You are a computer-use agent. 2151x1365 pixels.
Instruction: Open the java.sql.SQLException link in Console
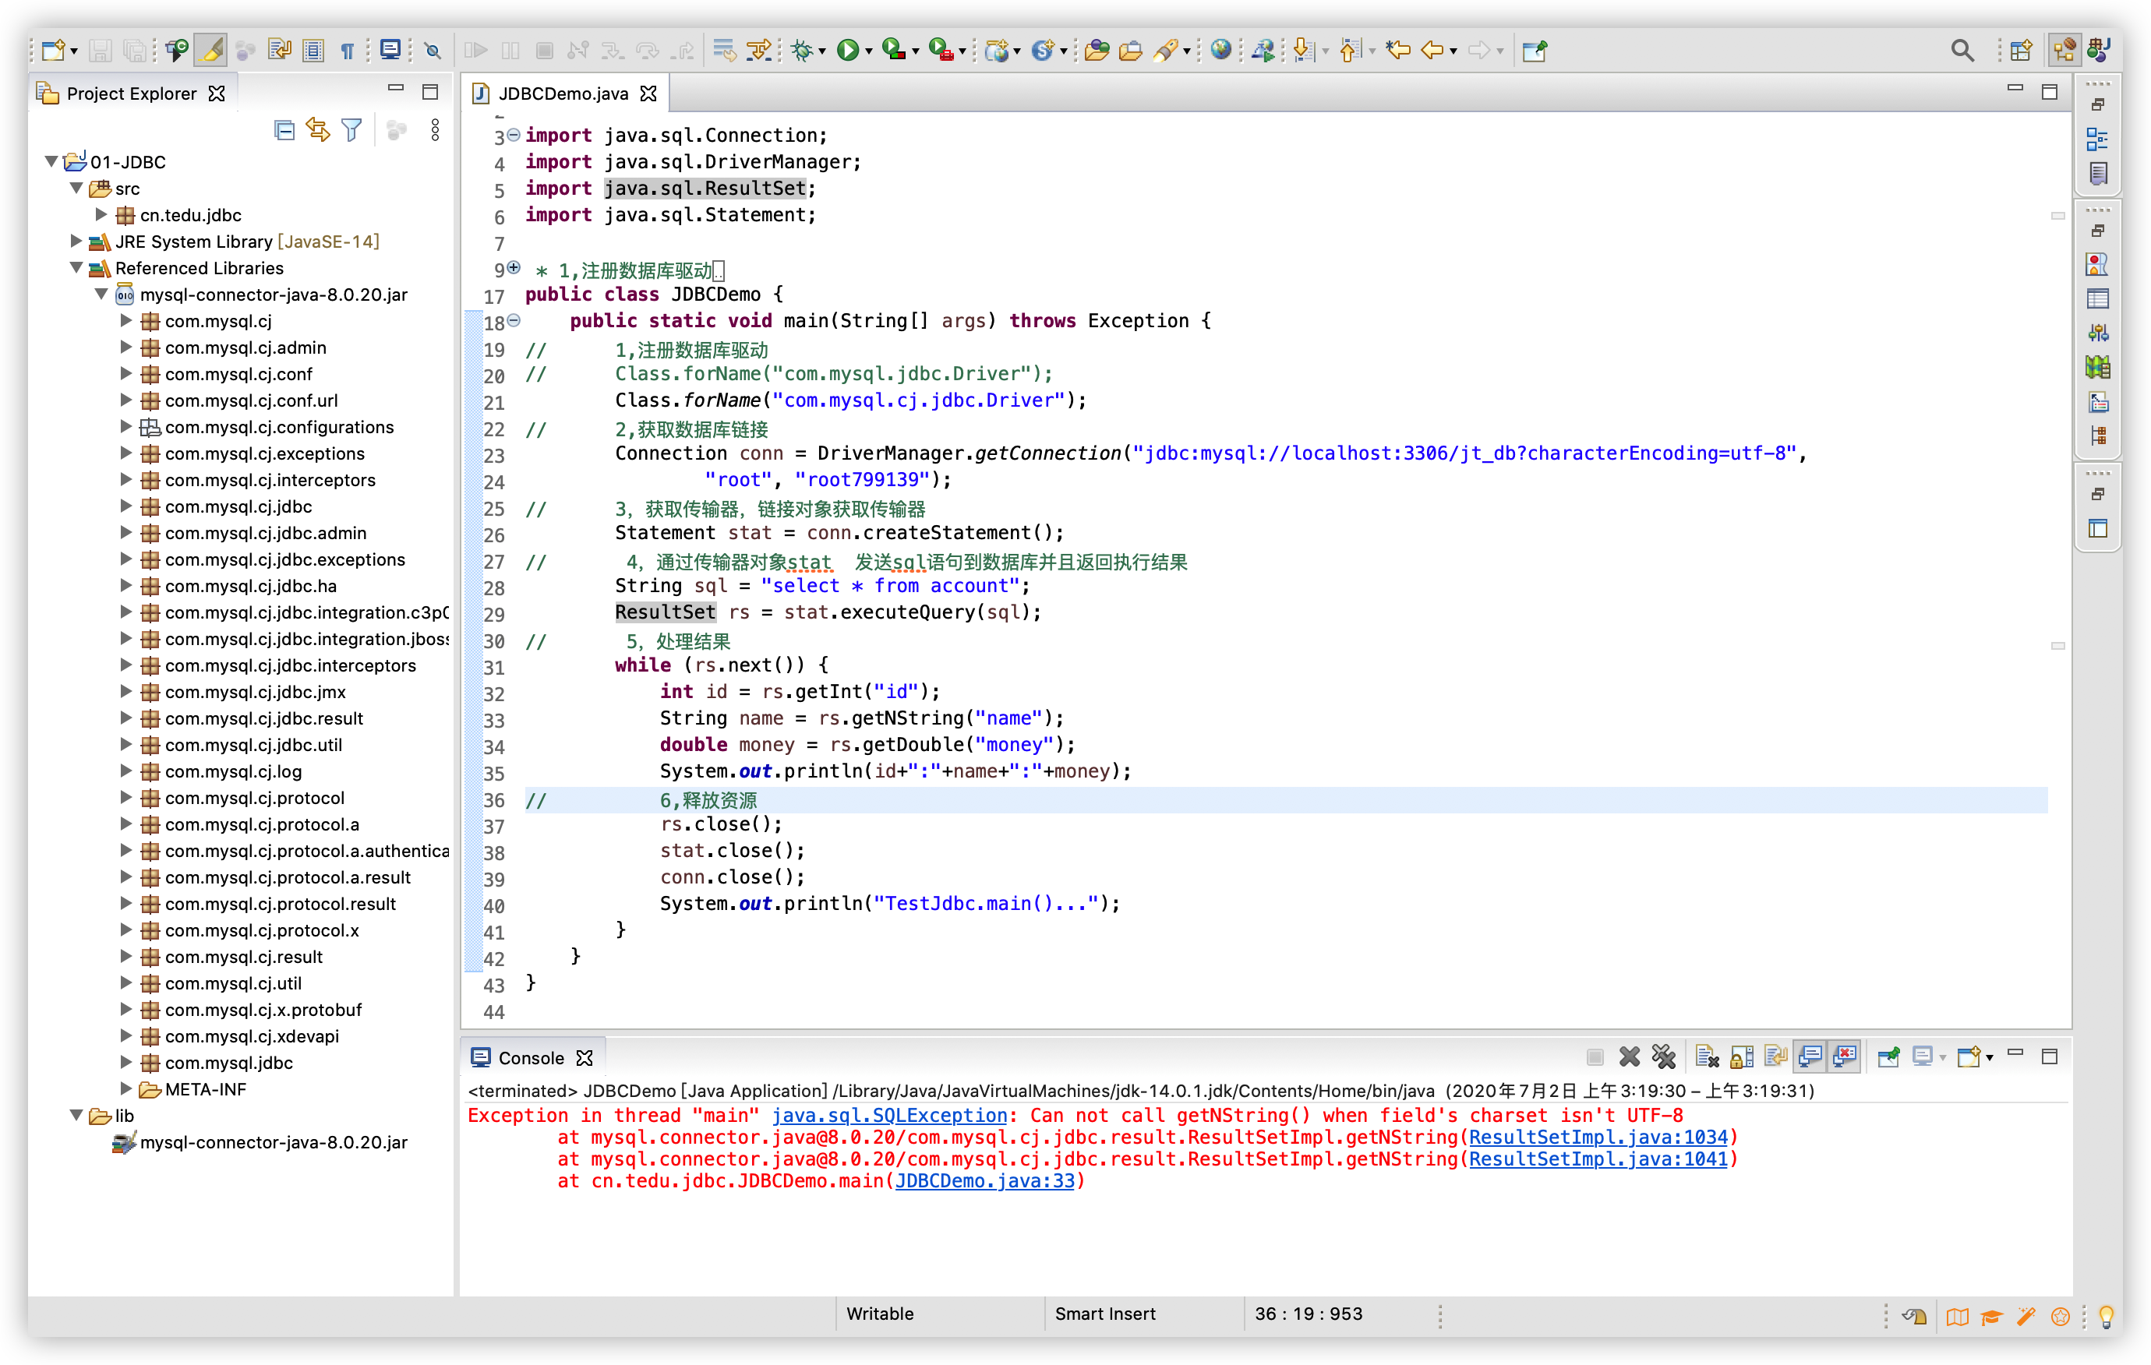tap(888, 1116)
